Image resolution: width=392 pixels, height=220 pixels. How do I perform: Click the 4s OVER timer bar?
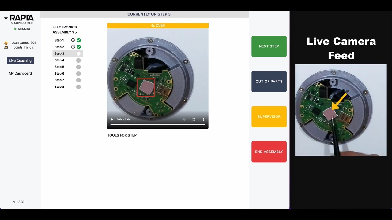pyautogui.click(x=158, y=25)
